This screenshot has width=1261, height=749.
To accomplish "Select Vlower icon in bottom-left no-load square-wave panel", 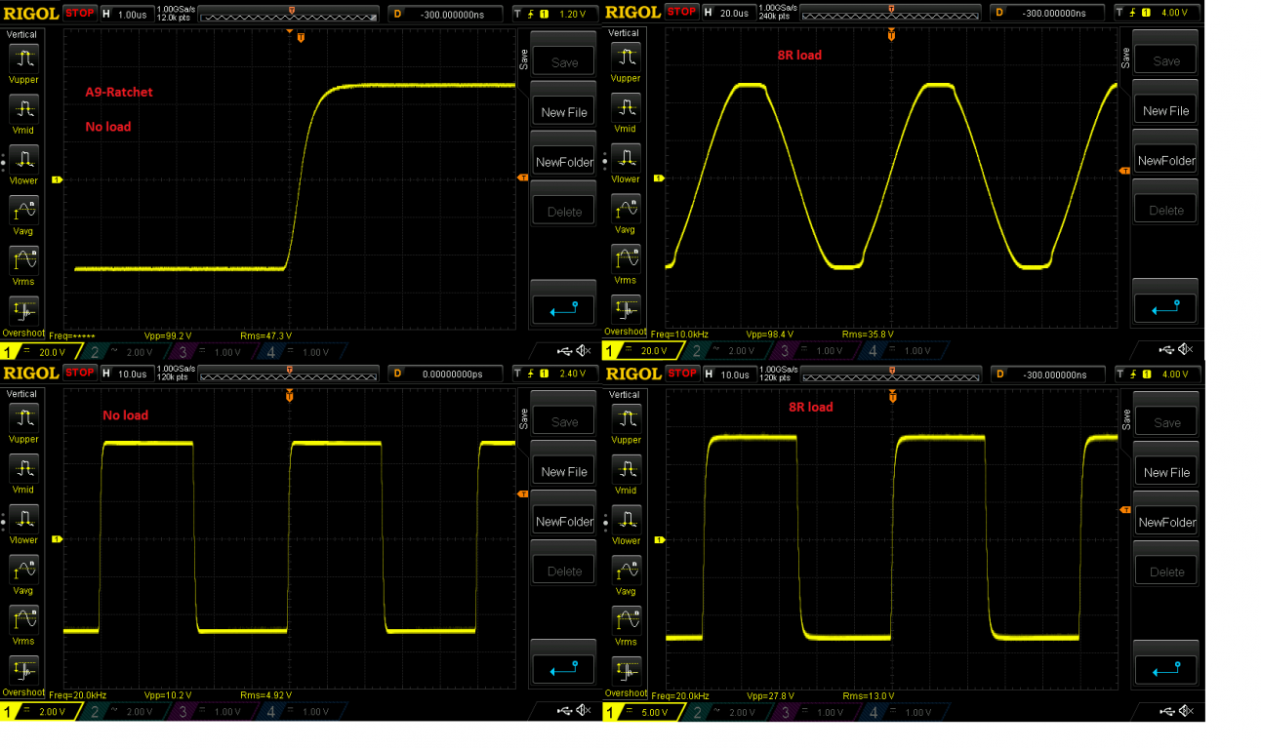I will [x=21, y=518].
